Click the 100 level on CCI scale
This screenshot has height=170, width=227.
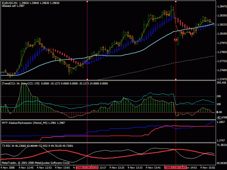click(219, 104)
